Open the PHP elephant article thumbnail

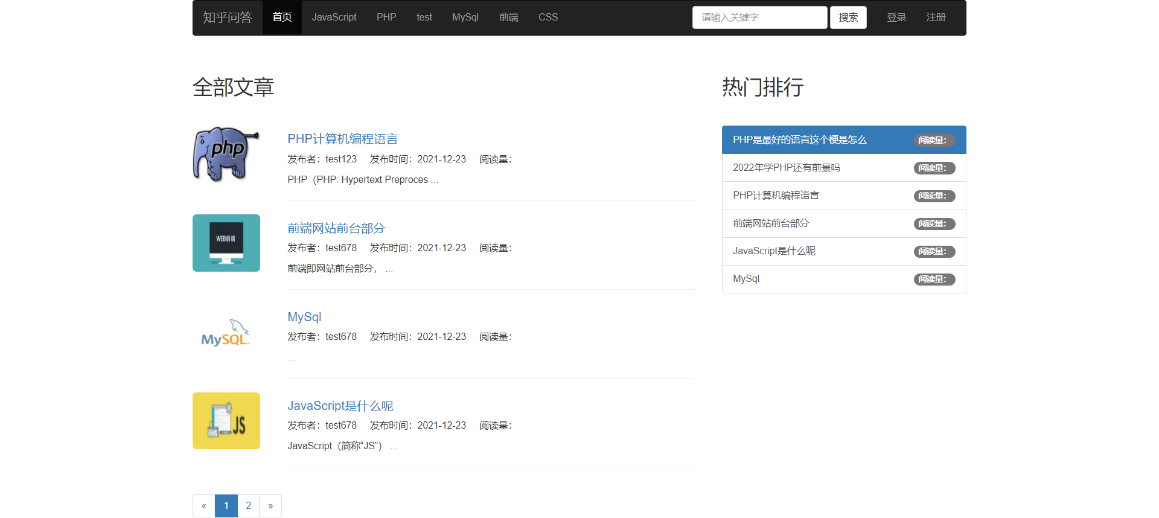coord(226,155)
